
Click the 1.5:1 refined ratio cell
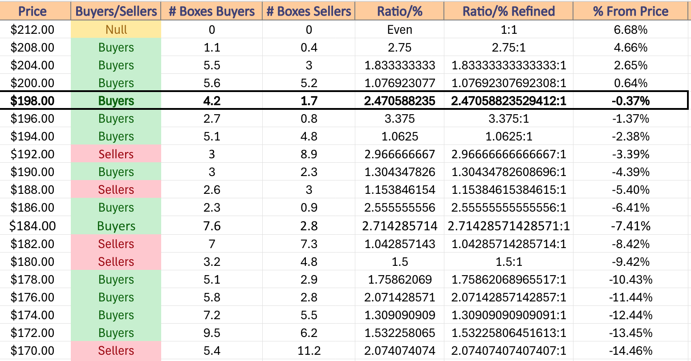point(508,262)
